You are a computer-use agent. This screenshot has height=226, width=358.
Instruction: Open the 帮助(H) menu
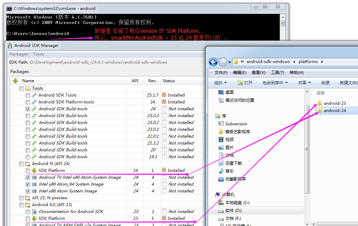(297, 73)
